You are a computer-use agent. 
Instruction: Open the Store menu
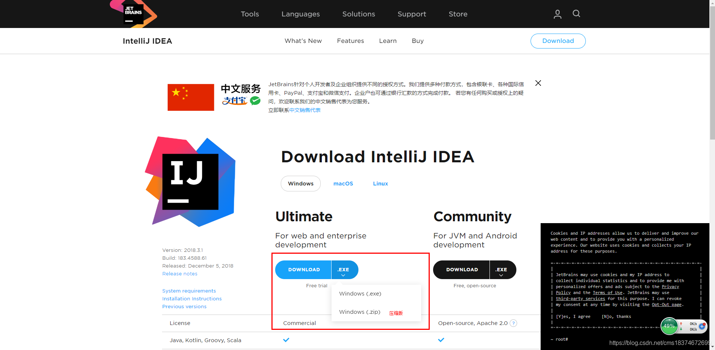click(458, 14)
